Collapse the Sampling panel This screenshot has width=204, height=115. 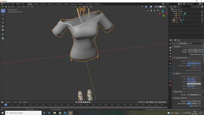pos(173,47)
